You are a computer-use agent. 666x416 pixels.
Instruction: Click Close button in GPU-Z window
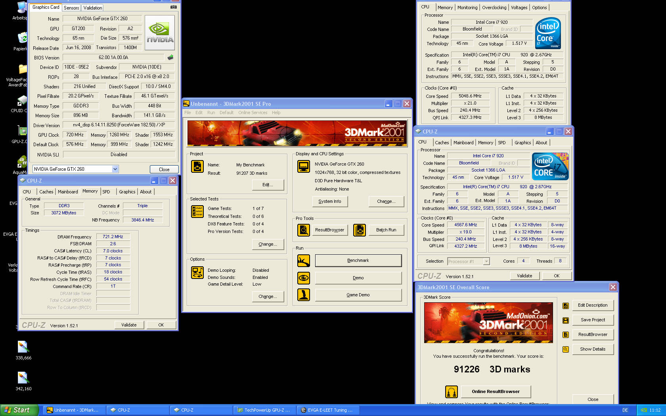coord(164,169)
